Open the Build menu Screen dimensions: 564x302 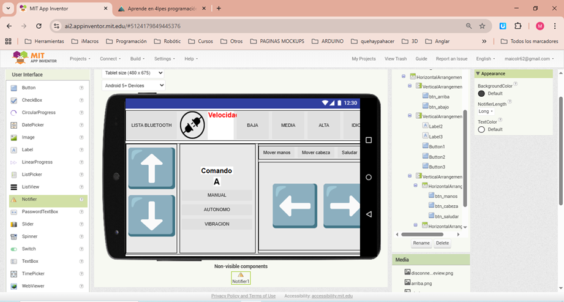[x=139, y=59]
